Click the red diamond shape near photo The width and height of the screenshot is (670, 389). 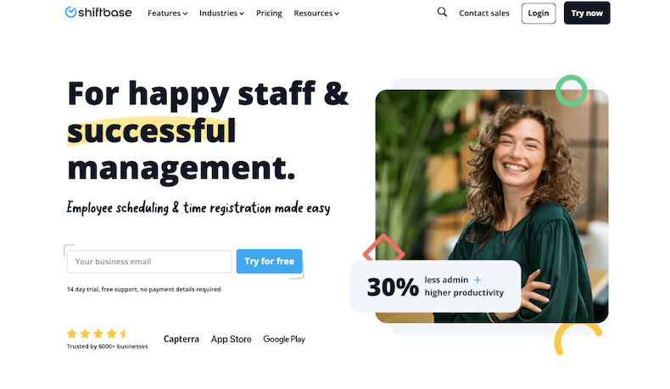pyautogui.click(x=383, y=247)
